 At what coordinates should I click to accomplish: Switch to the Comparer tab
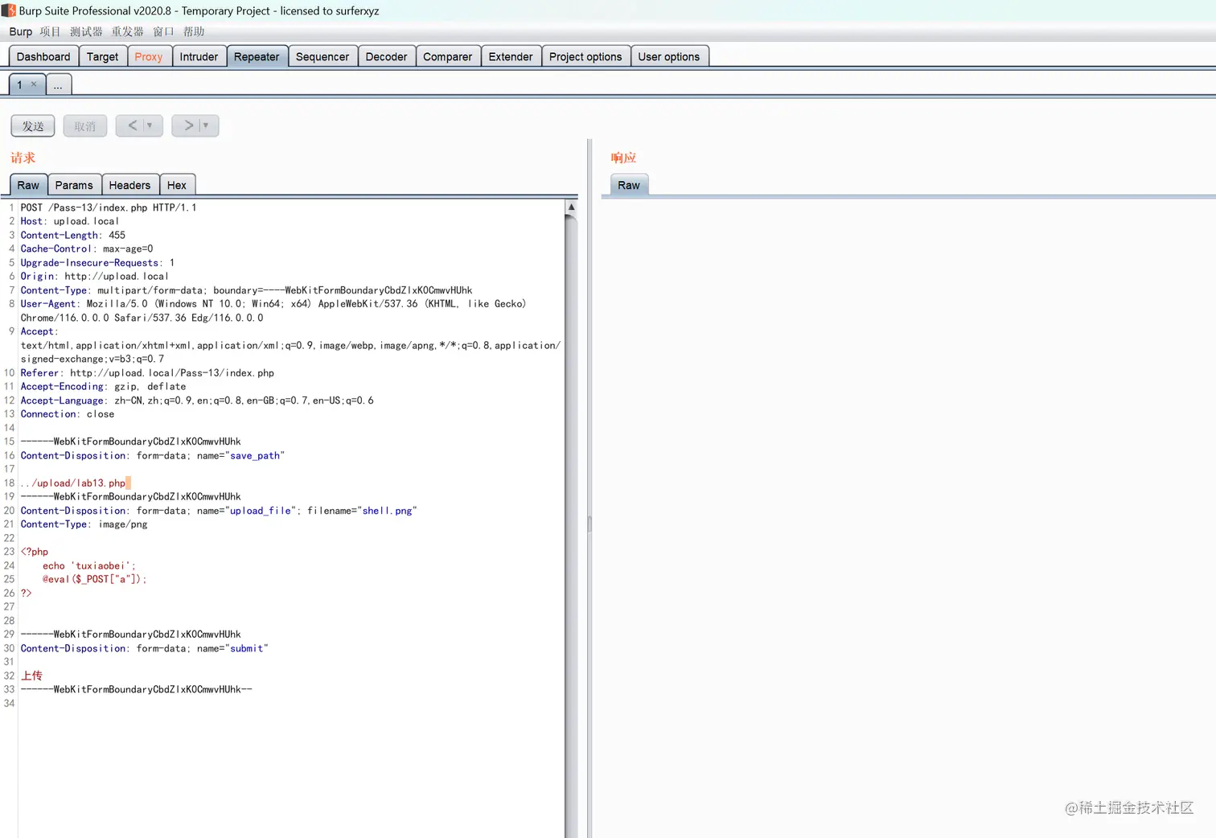click(x=448, y=56)
